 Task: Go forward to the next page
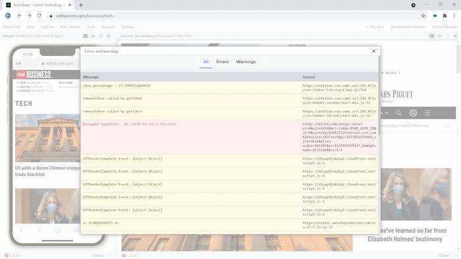tap(29, 16)
